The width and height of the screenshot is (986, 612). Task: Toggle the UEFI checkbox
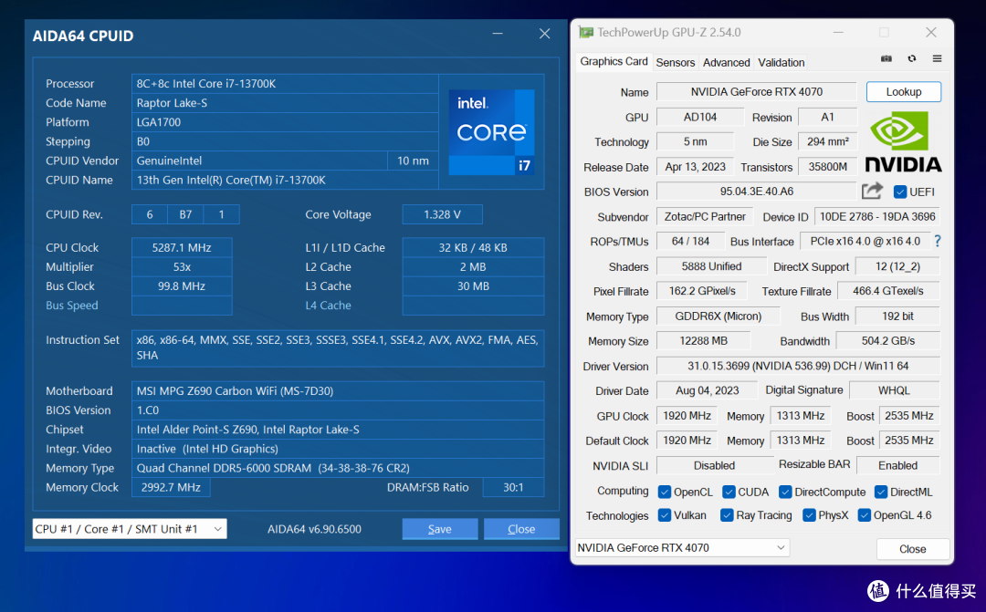[x=900, y=192]
